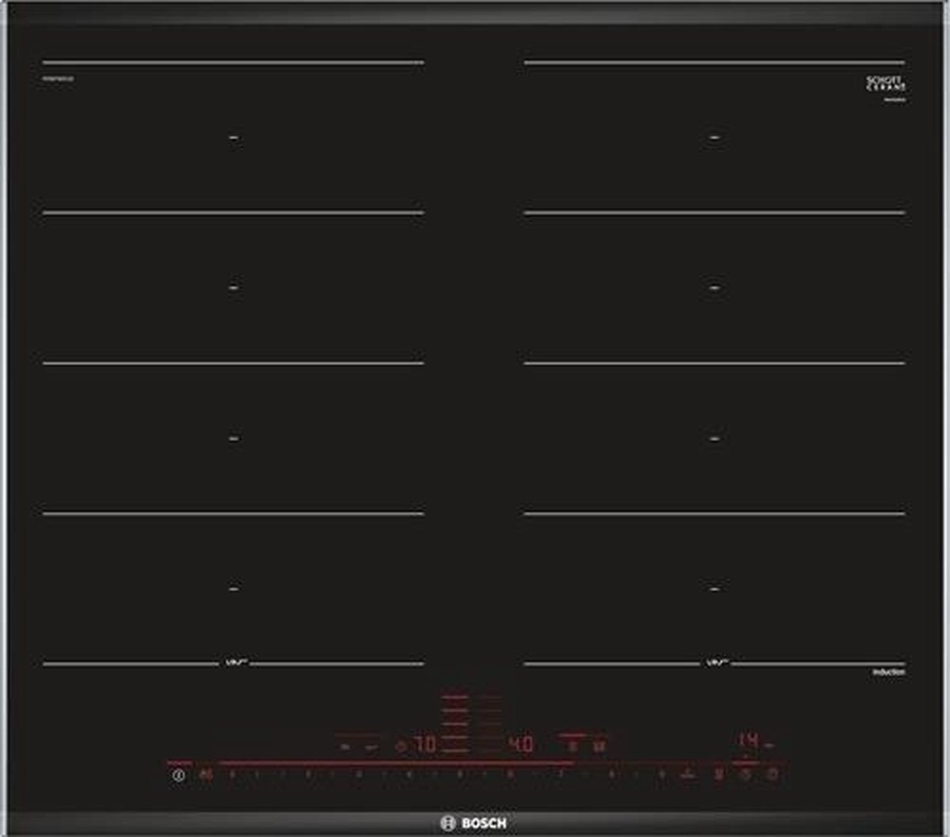The image size is (950, 837).
Task: Set power level 9 on the scale
Action: click(662, 775)
